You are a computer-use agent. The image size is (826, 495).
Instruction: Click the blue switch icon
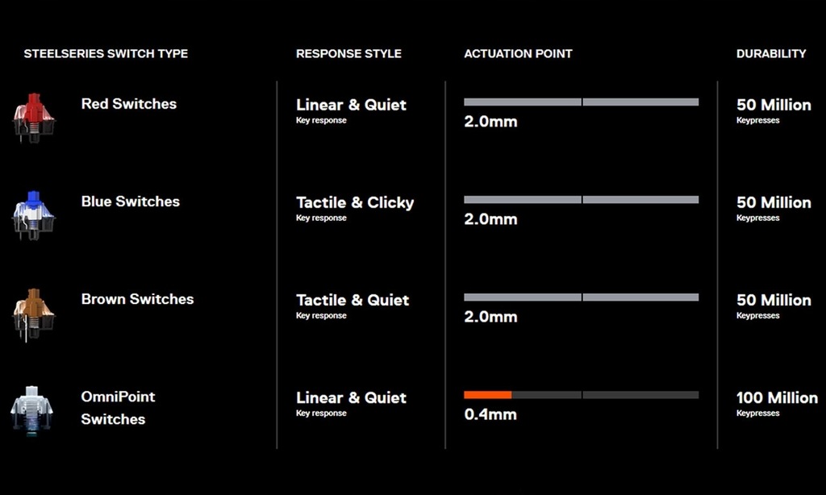click(x=34, y=215)
